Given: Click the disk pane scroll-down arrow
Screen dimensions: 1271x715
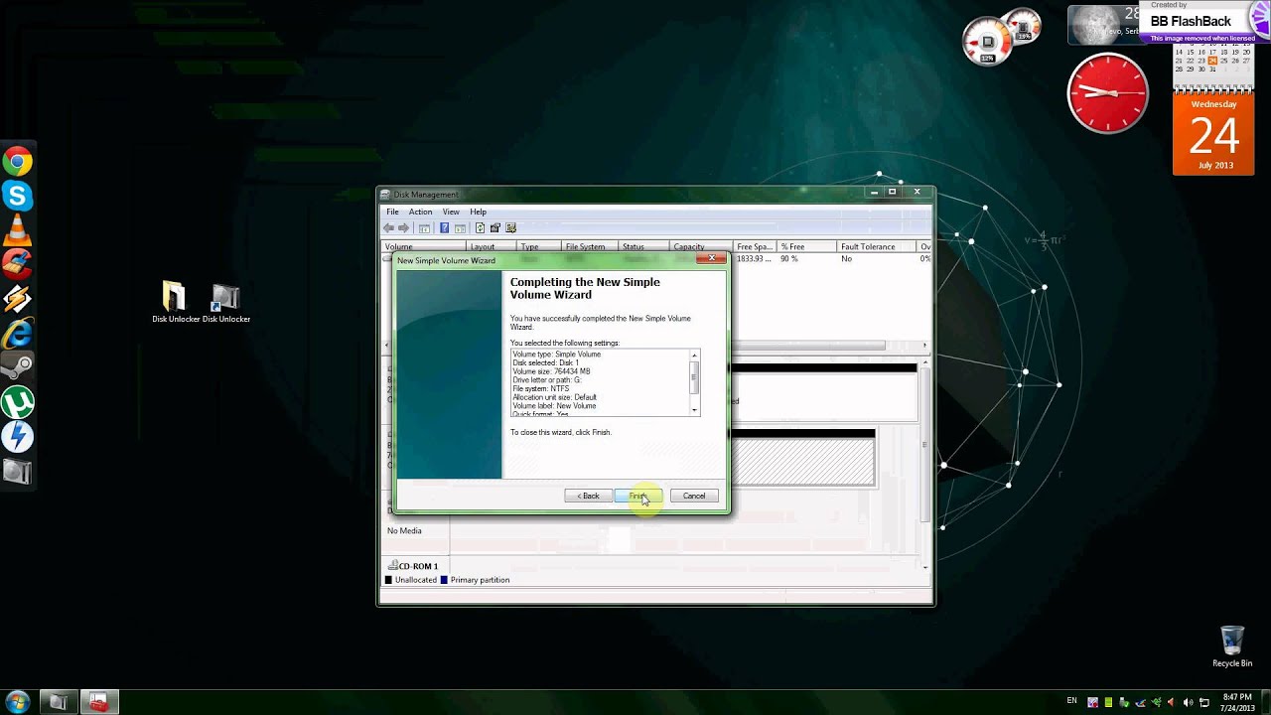Looking at the screenshot, I should coord(925,567).
